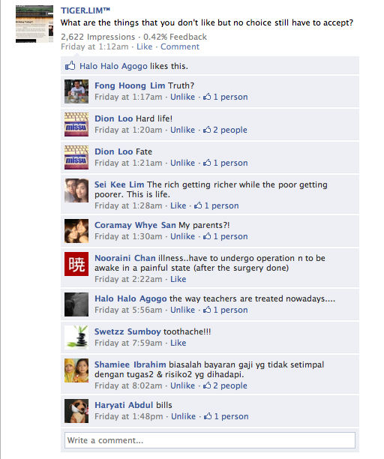The image size is (384, 459).
Task: Unlike Shamiee Ibrahim's comment
Action: click(x=183, y=385)
